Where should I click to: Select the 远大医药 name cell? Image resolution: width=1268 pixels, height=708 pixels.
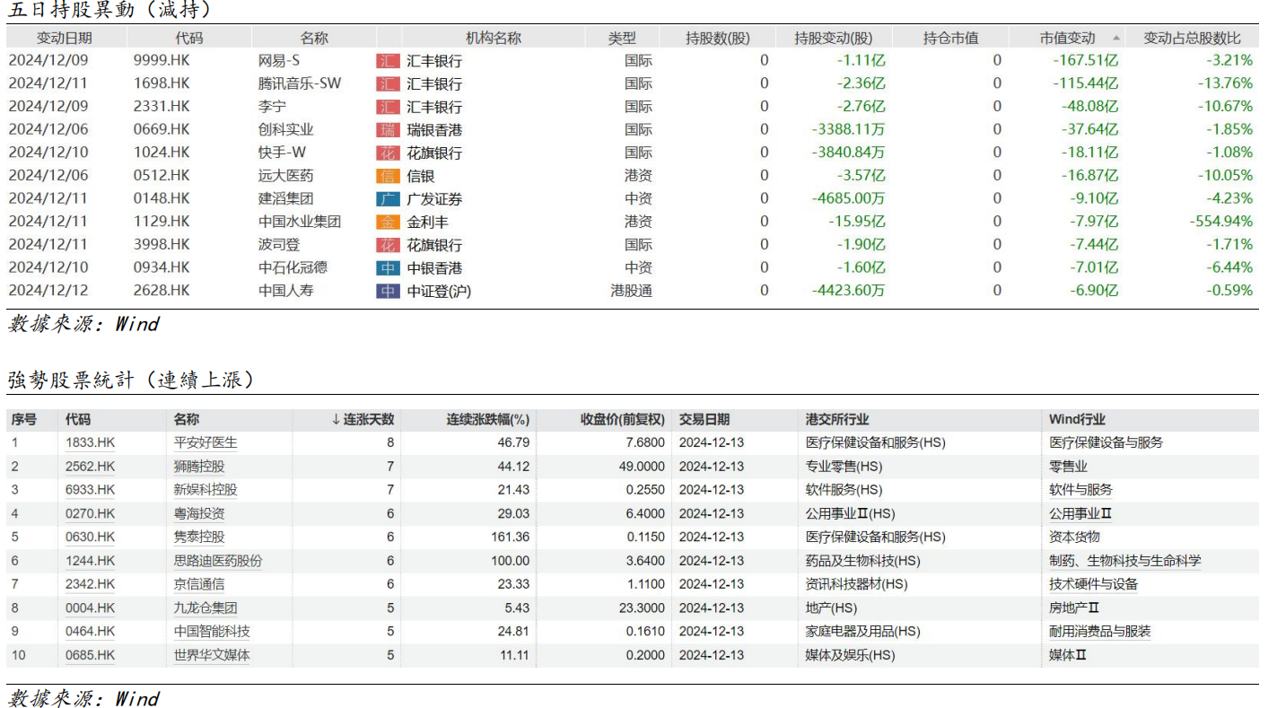point(285,176)
